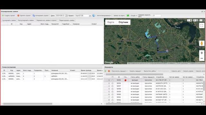The image size is (206, 115).
Task: Toggle the select-all checkbox in routes header
Action: 113,77
